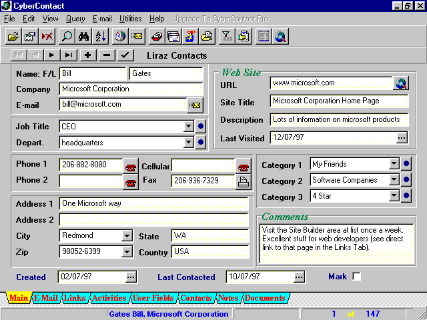Expand the City dropdown arrow
This screenshot has width=427, height=320.
(x=127, y=236)
